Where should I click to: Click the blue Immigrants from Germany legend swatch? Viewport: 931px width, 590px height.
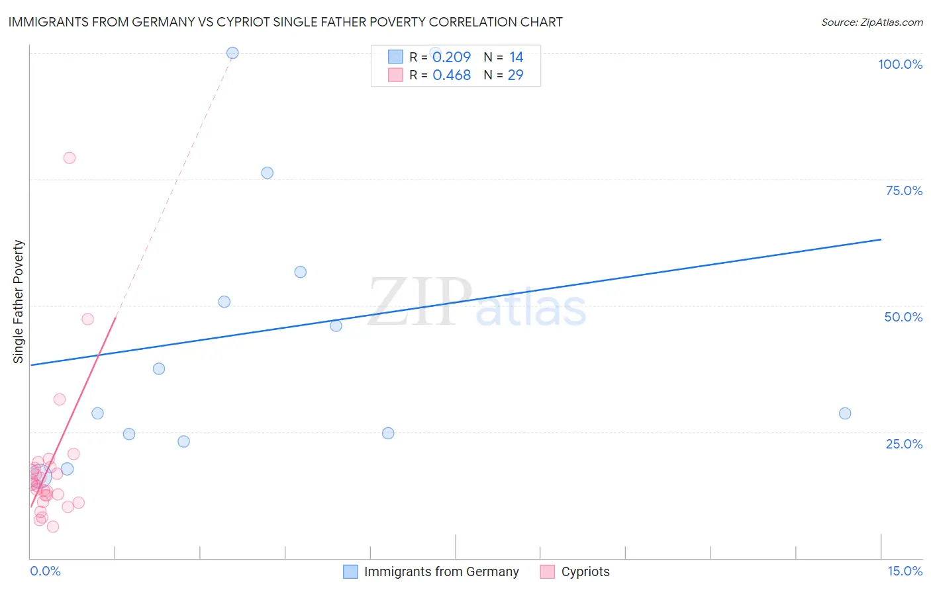[350, 571]
